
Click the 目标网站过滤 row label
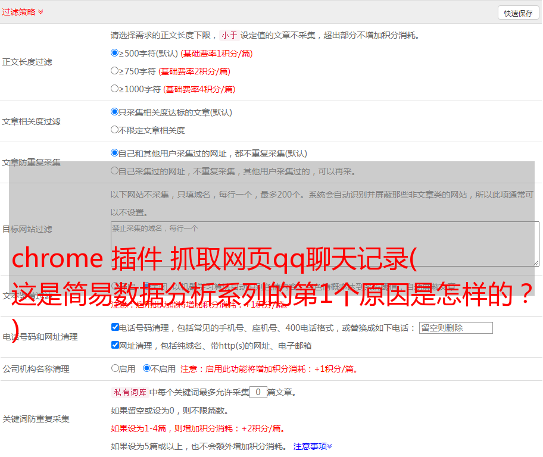pyautogui.click(x=27, y=229)
